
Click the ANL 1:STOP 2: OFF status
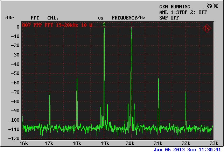click(x=183, y=12)
